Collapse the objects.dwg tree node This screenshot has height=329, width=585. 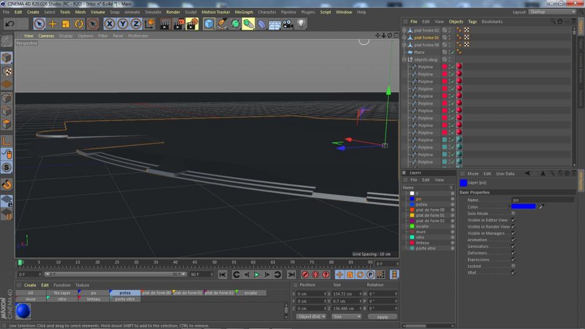tap(404, 60)
